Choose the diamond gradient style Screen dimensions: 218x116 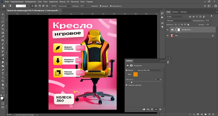click(x=47, y=6)
